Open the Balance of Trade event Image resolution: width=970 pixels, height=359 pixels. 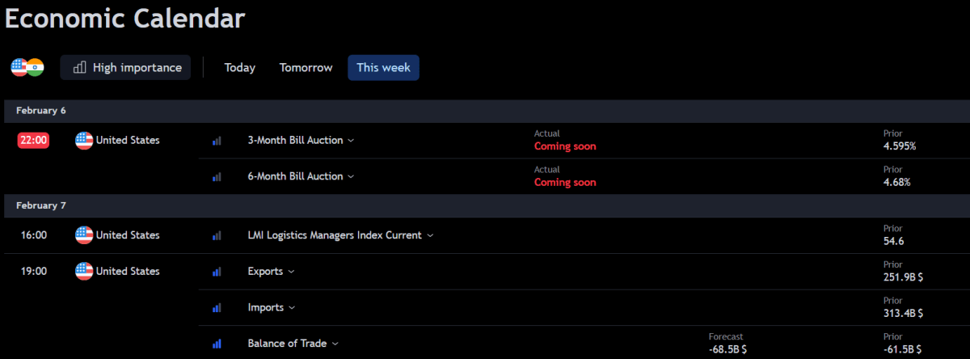pyautogui.click(x=287, y=343)
